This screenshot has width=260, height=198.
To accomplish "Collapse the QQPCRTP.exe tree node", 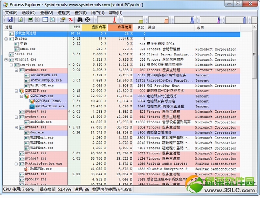I will tap(17, 91).
